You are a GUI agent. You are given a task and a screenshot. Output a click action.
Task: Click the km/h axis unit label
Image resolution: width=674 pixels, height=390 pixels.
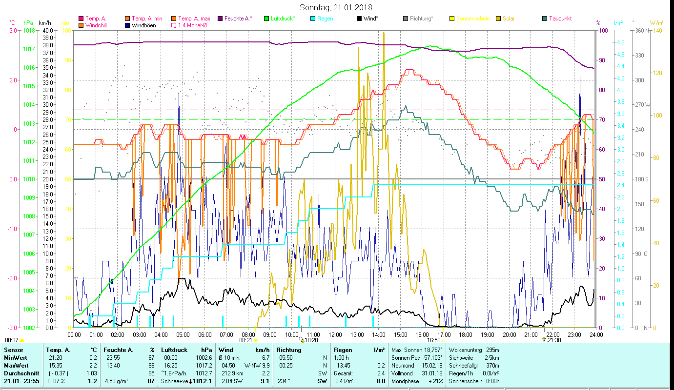pos(44,23)
